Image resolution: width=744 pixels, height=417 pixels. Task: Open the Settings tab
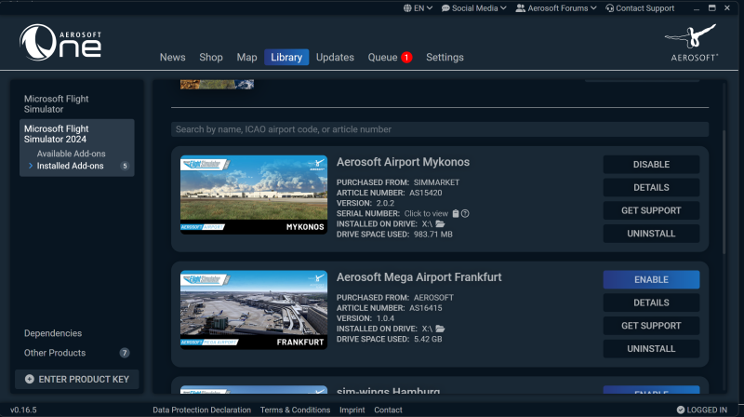[x=445, y=58]
